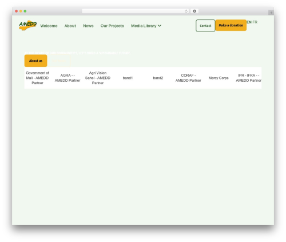This screenshot has height=242, width=286.
Task: Close the browser window red button
Action: 17,11
